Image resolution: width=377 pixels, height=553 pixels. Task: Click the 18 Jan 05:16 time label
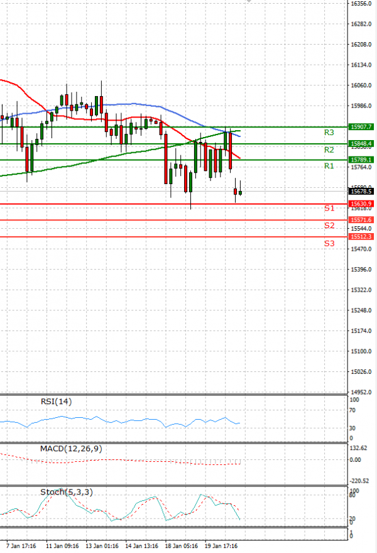182,546
